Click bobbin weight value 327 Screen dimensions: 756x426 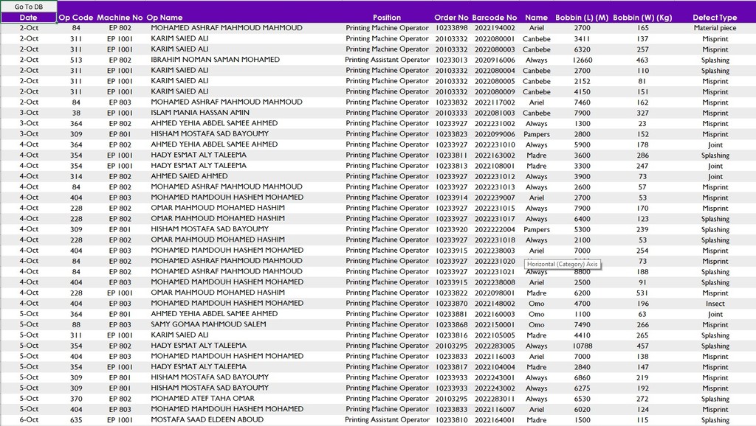click(642, 113)
